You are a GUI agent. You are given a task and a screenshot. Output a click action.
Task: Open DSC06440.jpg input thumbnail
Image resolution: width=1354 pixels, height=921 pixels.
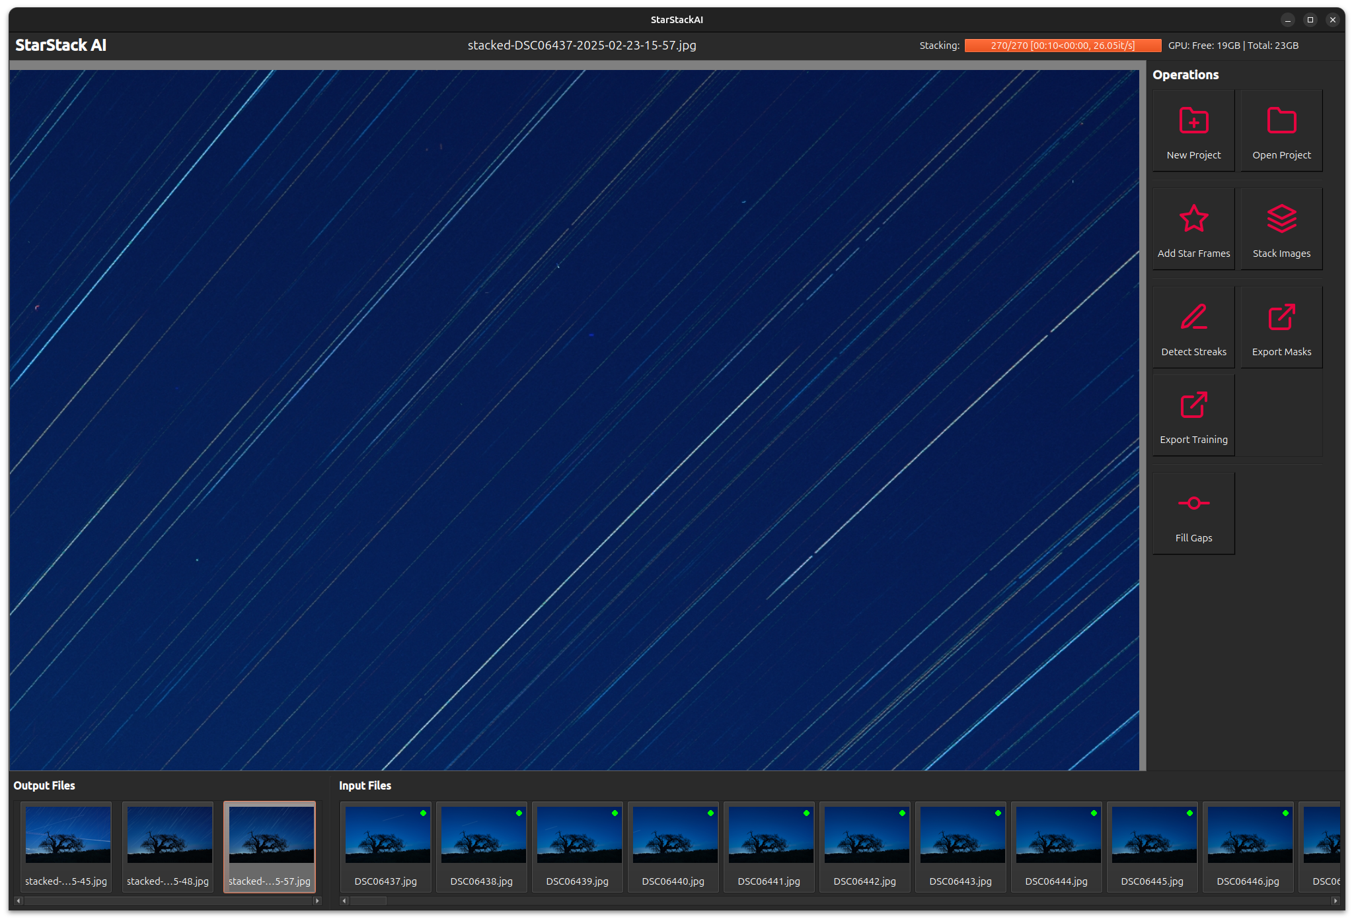click(x=674, y=835)
